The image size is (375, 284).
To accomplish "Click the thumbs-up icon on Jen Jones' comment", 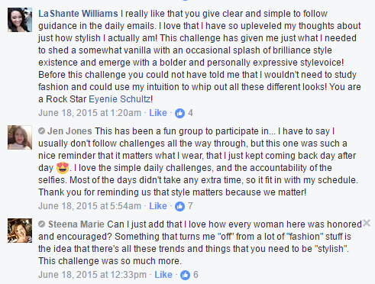I will (x=179, y=206).
